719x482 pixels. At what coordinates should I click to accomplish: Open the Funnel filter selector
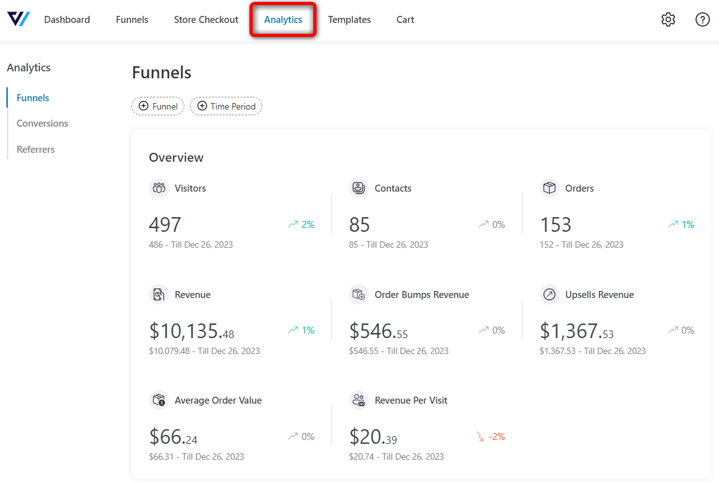tap(158, 106)
